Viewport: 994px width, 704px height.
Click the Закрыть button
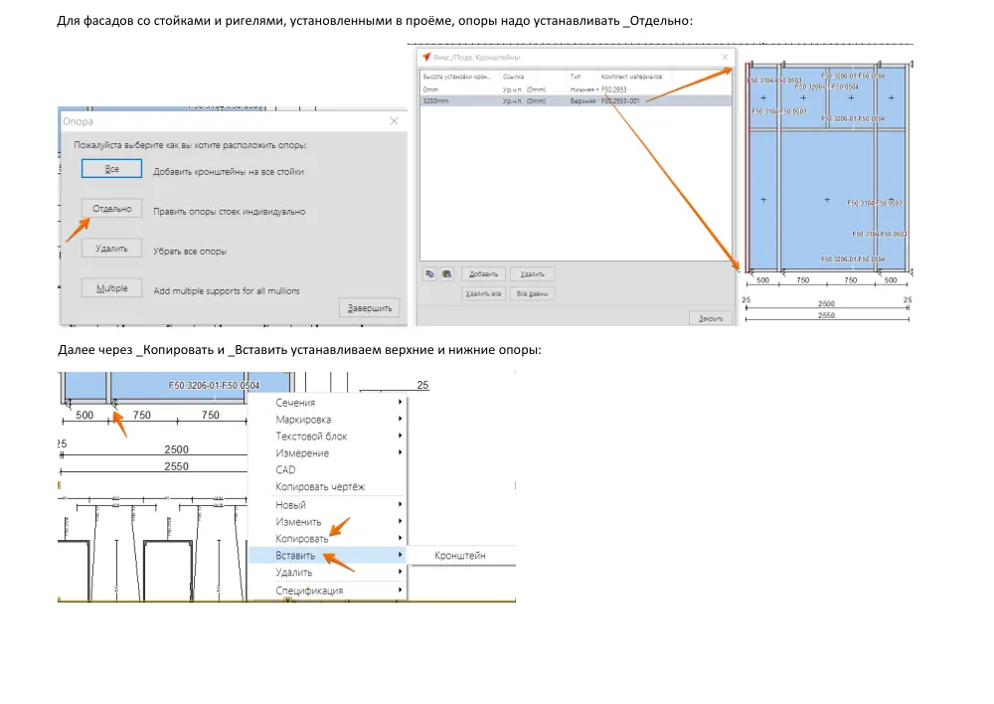click(710, 318)
